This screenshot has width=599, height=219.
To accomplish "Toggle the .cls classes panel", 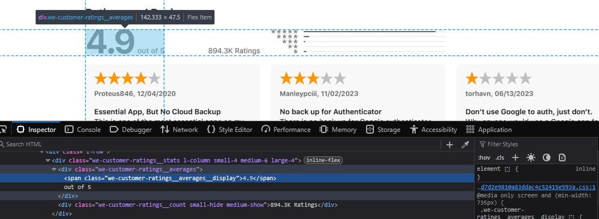I will [x=500, y=158].
